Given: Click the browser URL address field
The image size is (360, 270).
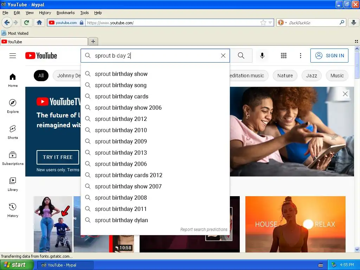Looking at the screenshot, I should coord(173,22).
